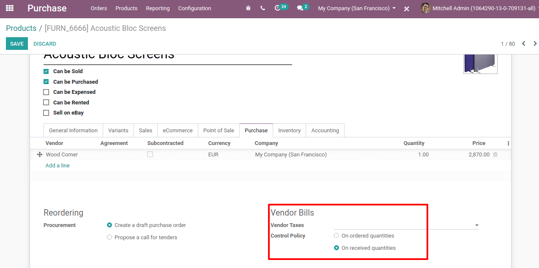Sort by Quantity column header
Viewport: 539px width, 268px height.
[x=414, y=143]
